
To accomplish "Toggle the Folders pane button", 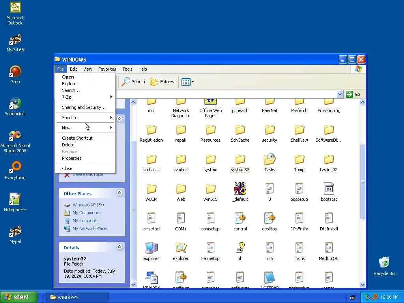I will tap(162, 82).
